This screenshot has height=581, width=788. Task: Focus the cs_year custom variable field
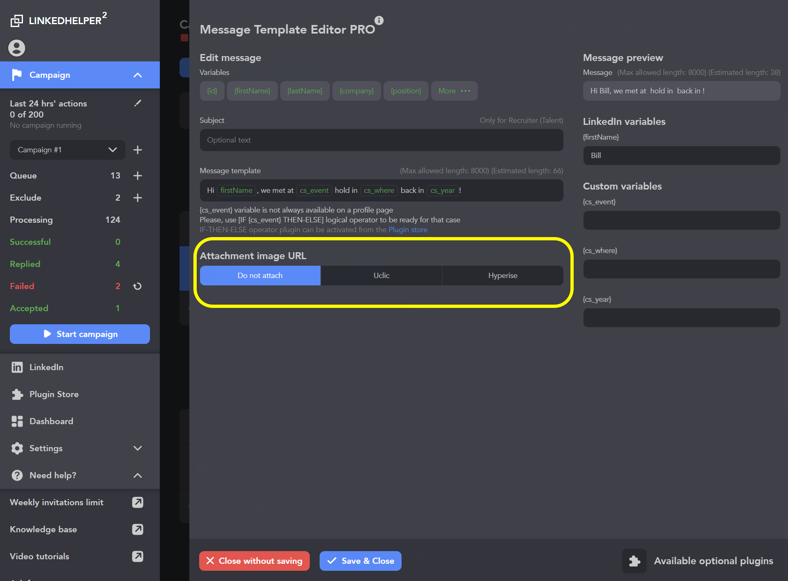(681, 318)
